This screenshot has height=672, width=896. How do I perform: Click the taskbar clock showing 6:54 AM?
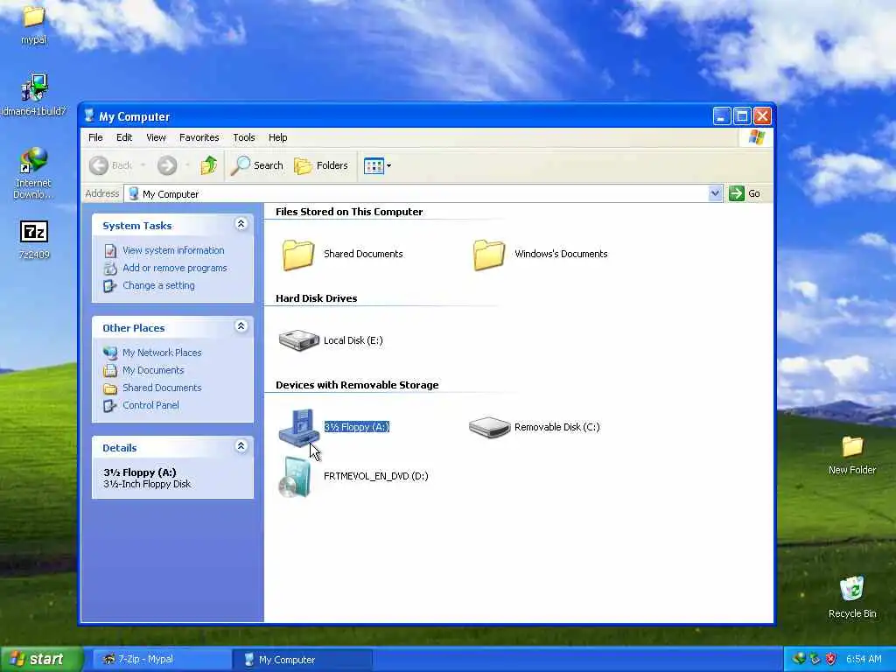864,659
